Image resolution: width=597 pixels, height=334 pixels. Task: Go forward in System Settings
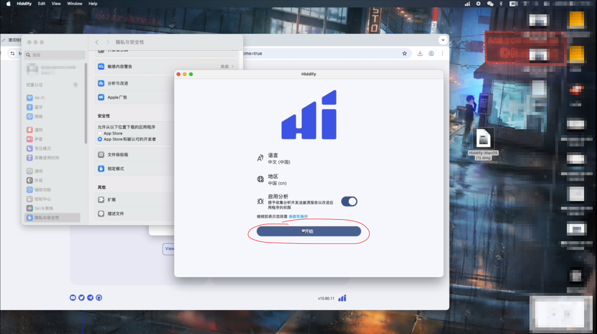[x=108, y=42]
